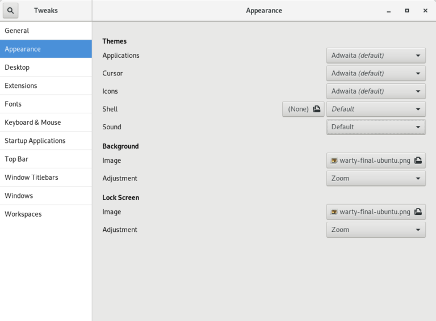Click the Lock Screen image file-open icon
This screenshot has width=436, height=321.
pyautogui.click(x=418, y=212)
